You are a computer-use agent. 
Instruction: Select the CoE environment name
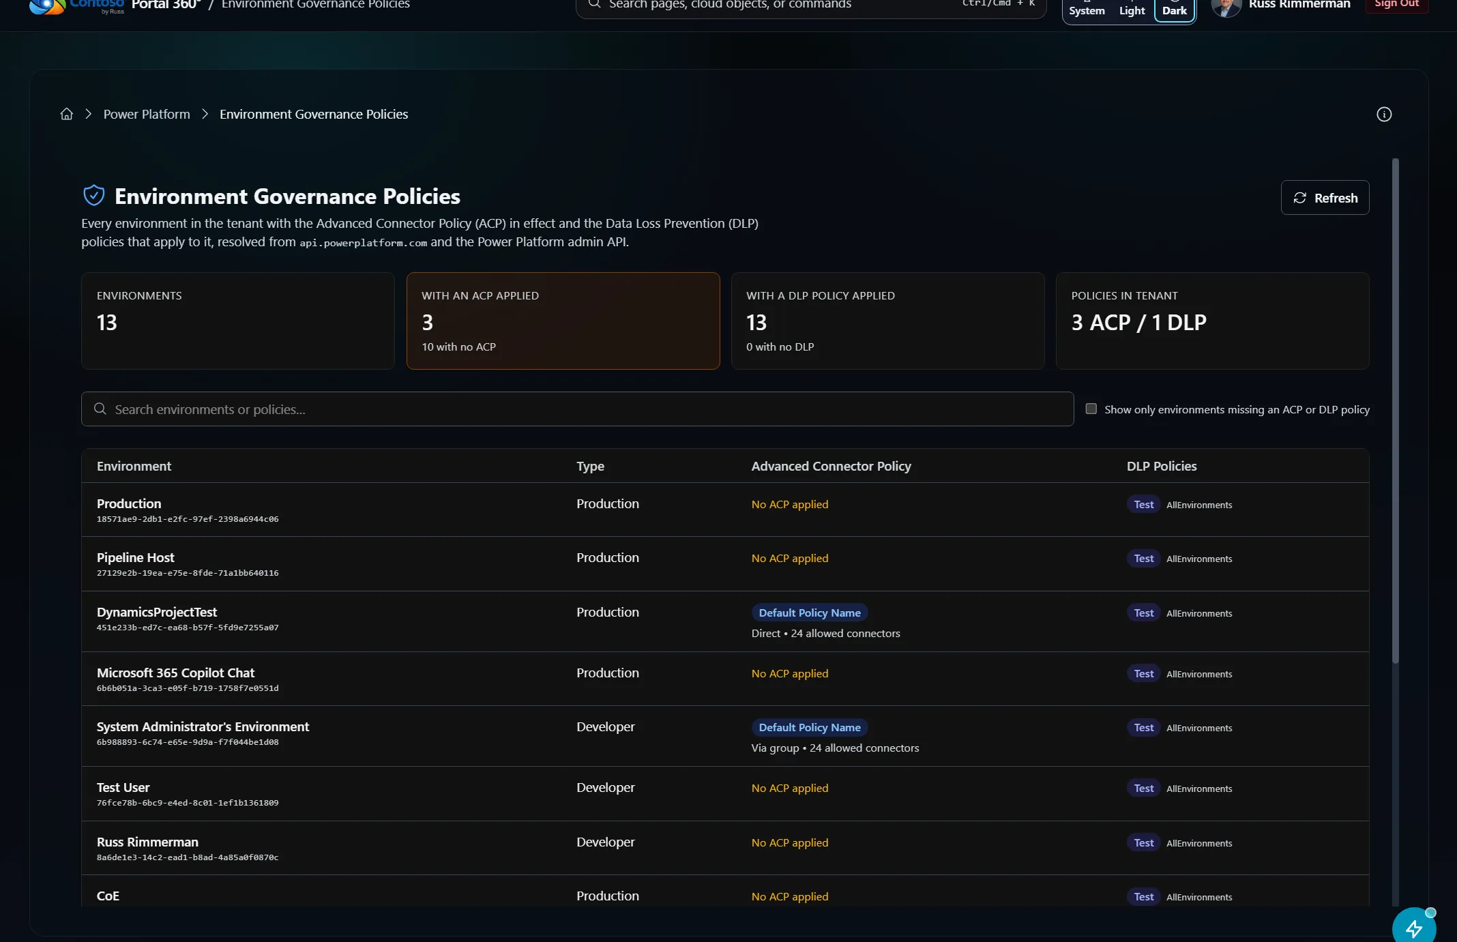(x=108, y=896)
